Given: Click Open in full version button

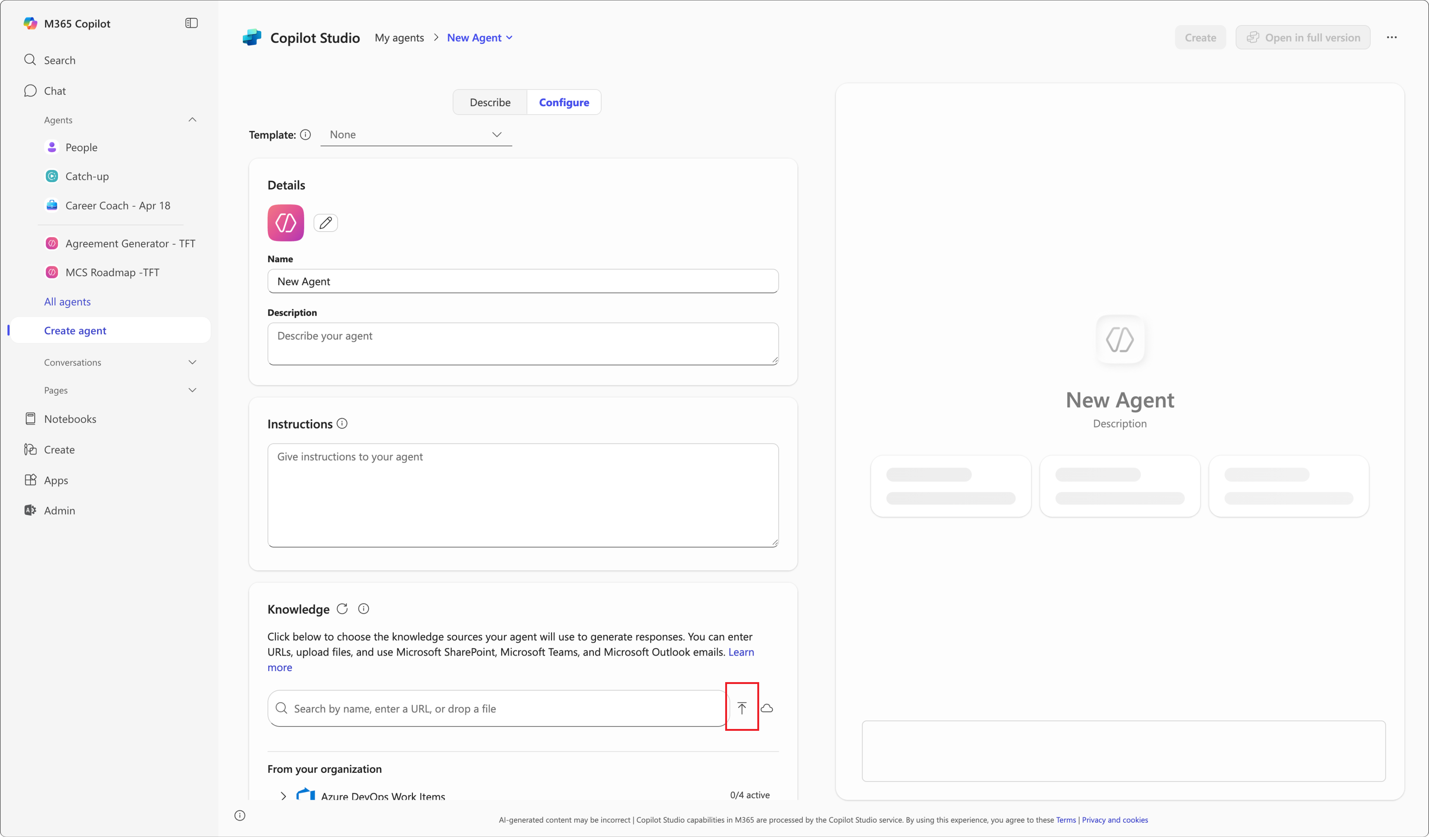Looking at the screenshot, I should coord(1302,37).
